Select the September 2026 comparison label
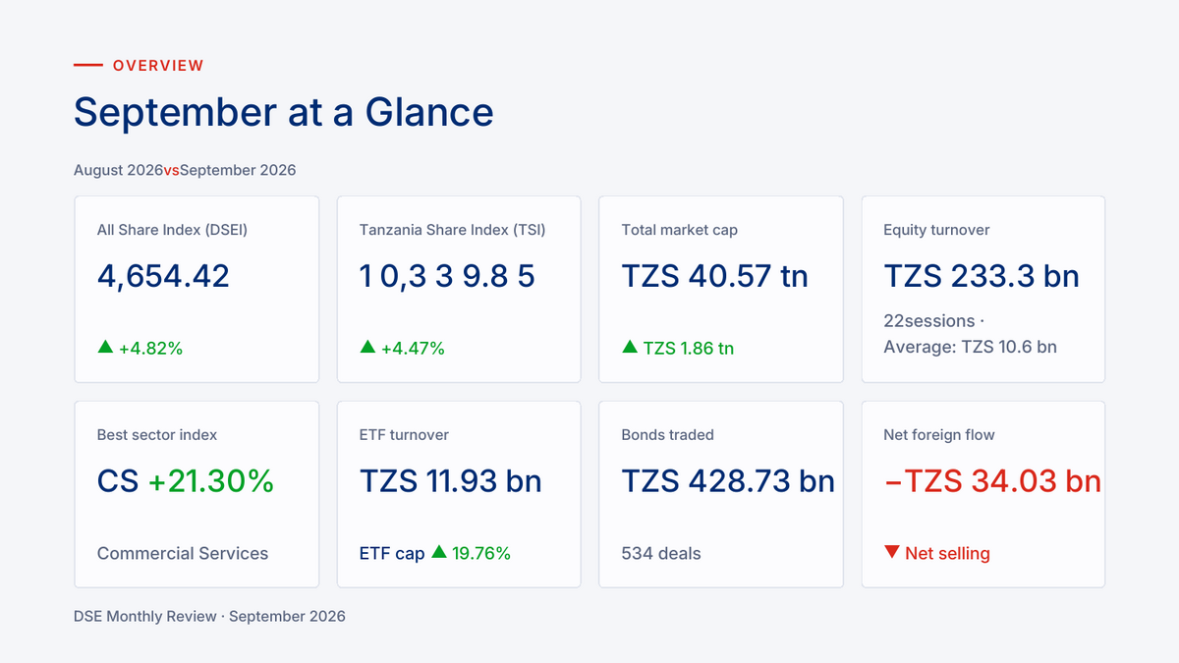 (238, 170)
